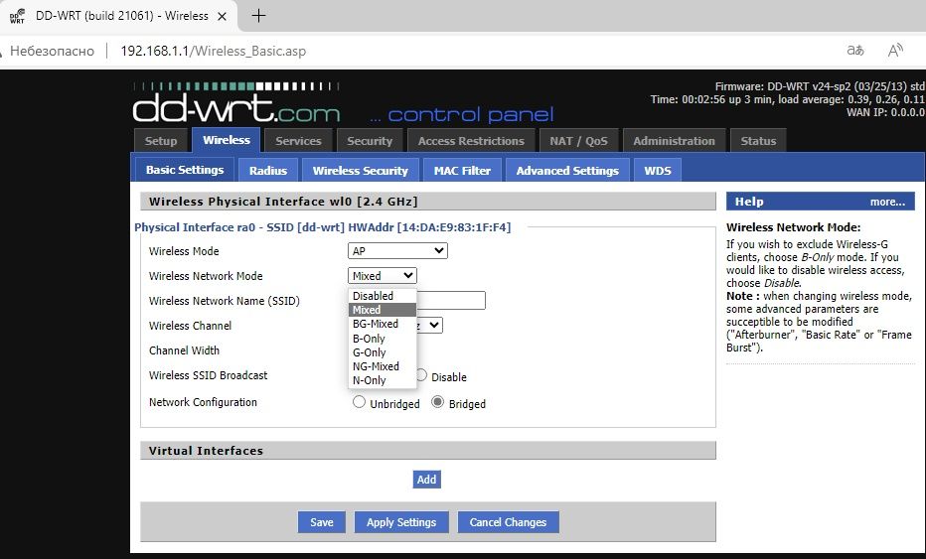This screenshot has height=559, width=926.
Task: Open the NAT / QoS tab
Action: pos(578,140)
